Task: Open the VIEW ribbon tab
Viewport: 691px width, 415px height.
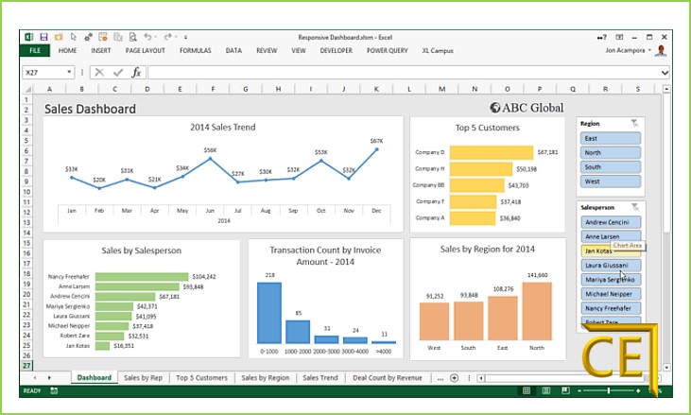Action: (x=299, y=50)
